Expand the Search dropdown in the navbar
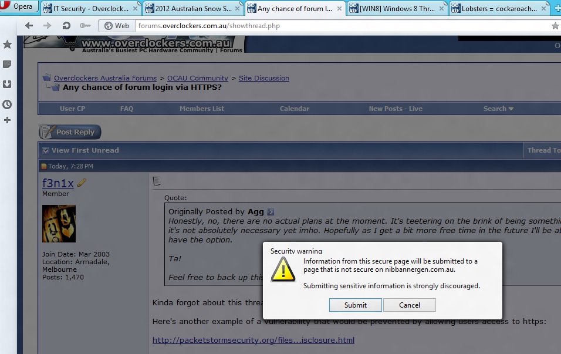 (498, 109)
